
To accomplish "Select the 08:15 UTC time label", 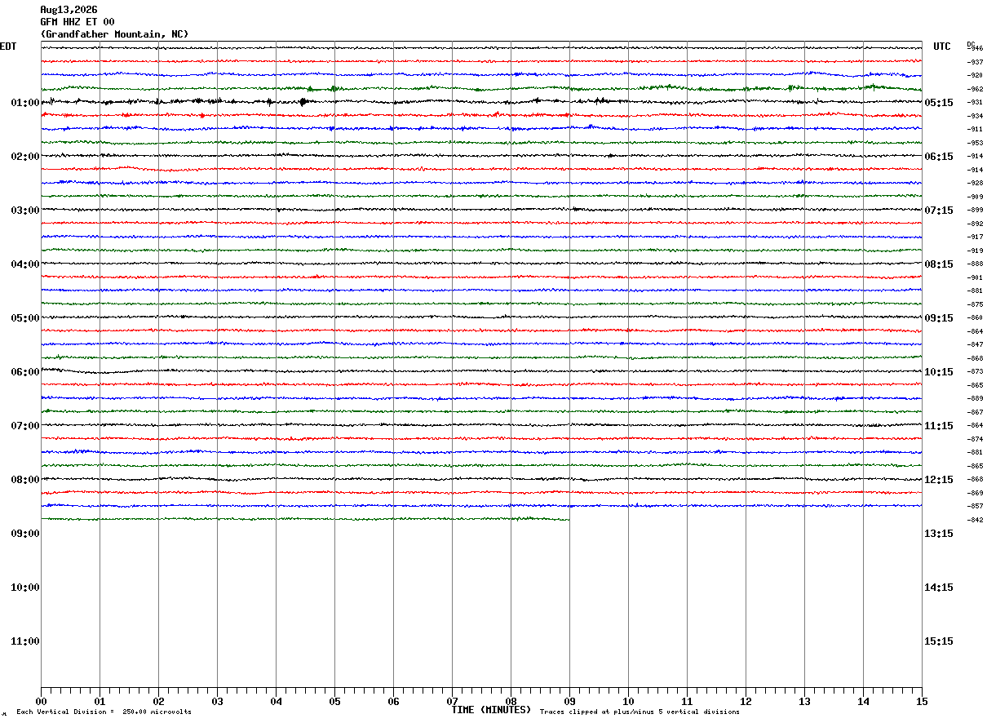I will 939,264.
